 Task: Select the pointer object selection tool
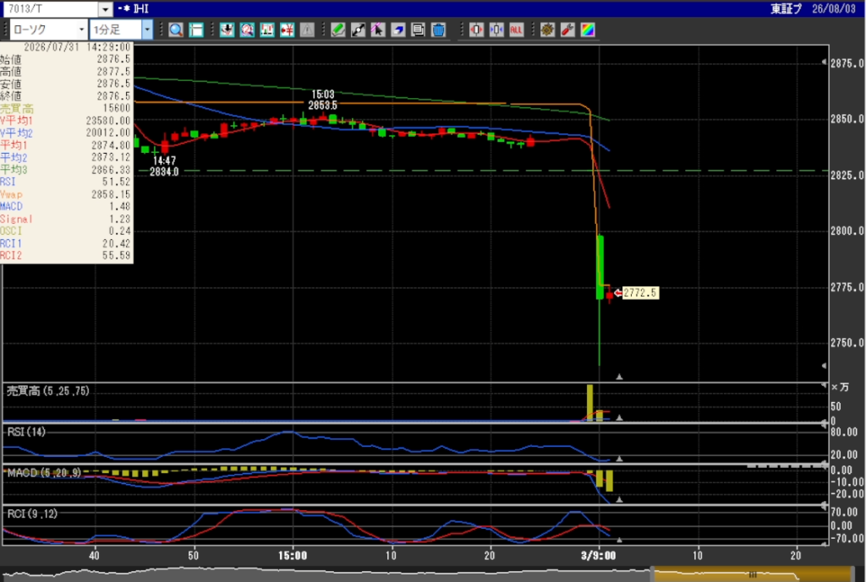pos(378,30)
